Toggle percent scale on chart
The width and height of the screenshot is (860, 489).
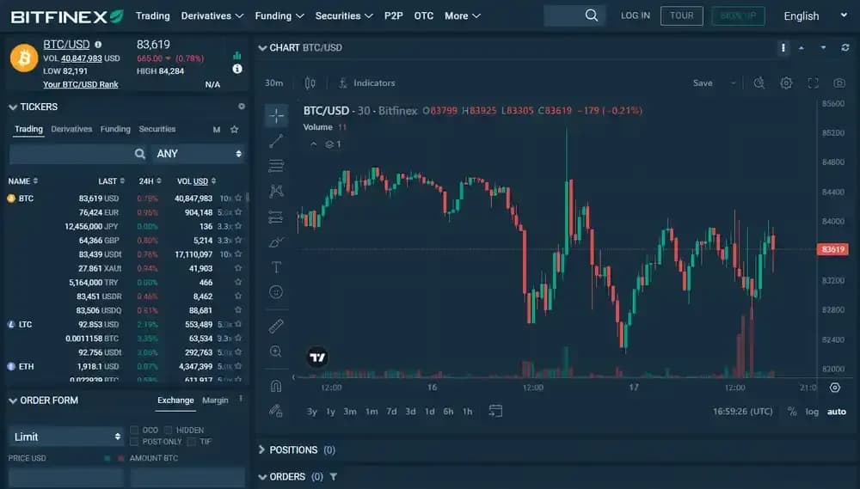pos(792,411)
